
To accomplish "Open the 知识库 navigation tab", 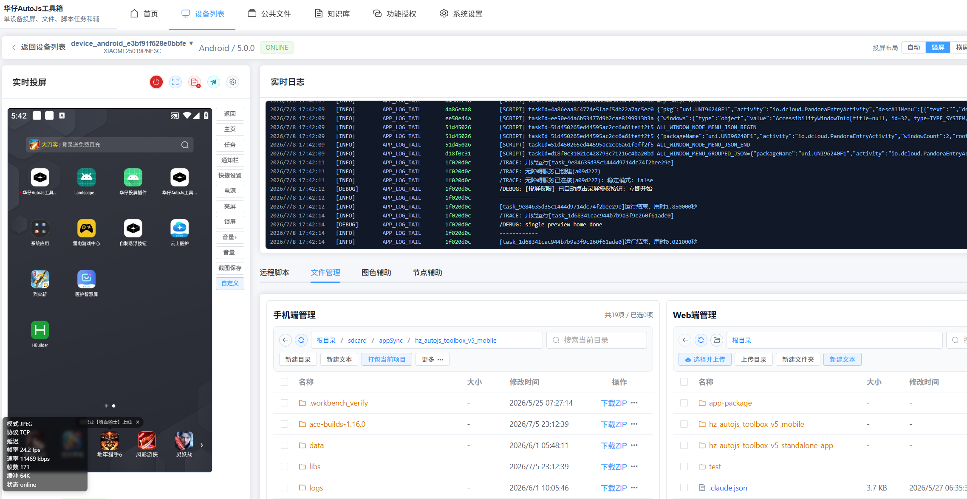I will pos(332,14).
